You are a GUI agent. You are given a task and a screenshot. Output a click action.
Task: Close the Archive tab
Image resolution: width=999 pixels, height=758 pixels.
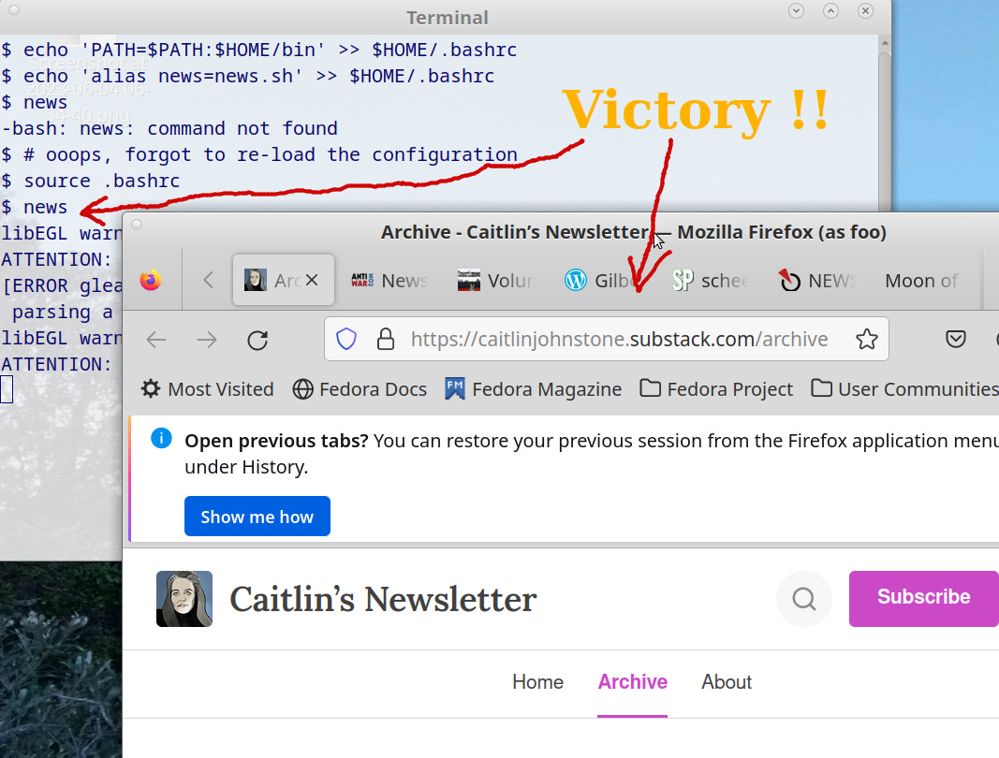click(x=312, y=280)
